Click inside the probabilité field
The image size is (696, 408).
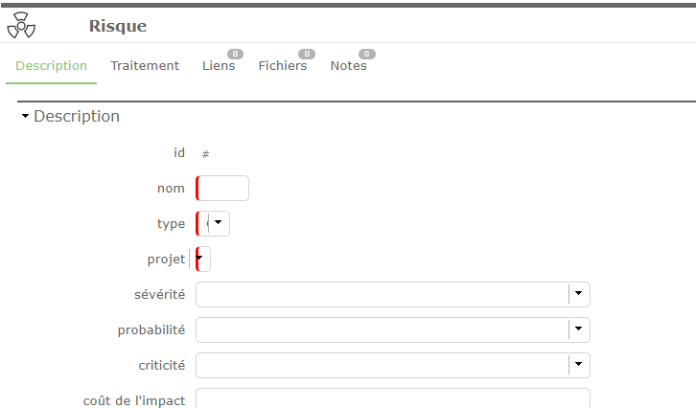click(382, 329)
